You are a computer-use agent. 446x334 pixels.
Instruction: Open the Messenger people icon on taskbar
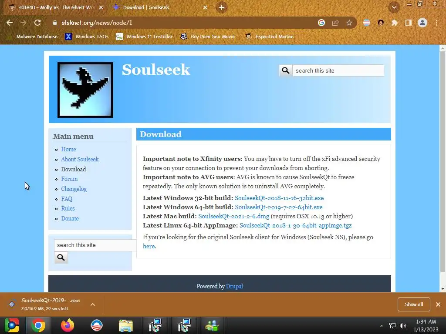(x=213, y=325)
